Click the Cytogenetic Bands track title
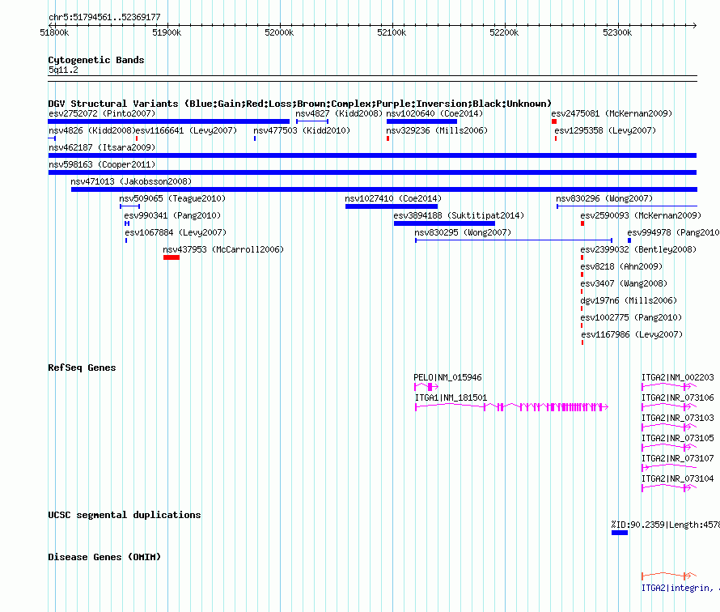This screenshot has height=612, width=720. point(96,60)
